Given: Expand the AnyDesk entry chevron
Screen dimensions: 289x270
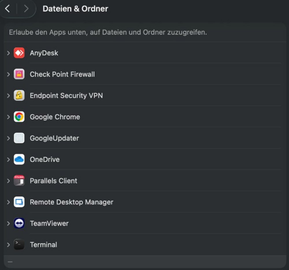Looking at the screenshot, I should (8, 53).
